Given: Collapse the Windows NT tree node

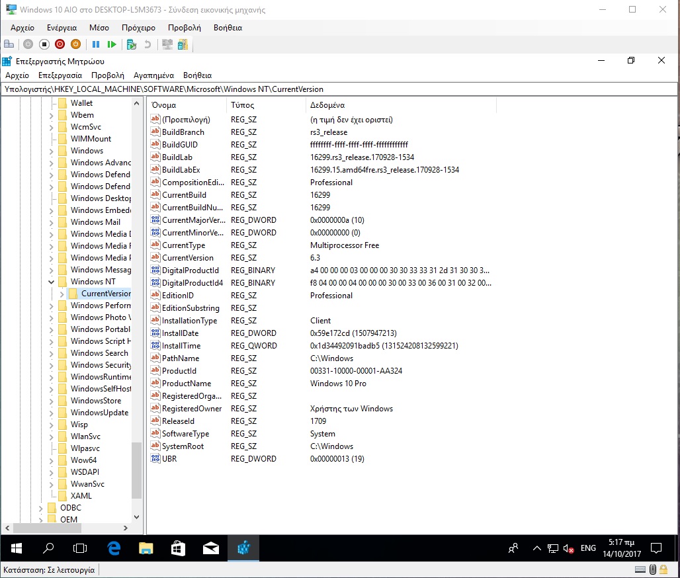Looking at the screenshot, I should pos(51,282).
